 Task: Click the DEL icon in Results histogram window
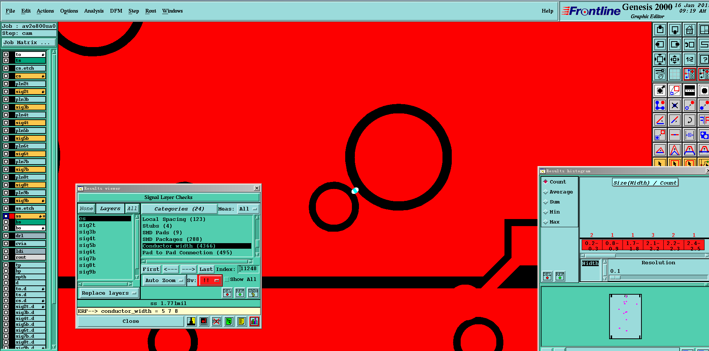[547, 276]
